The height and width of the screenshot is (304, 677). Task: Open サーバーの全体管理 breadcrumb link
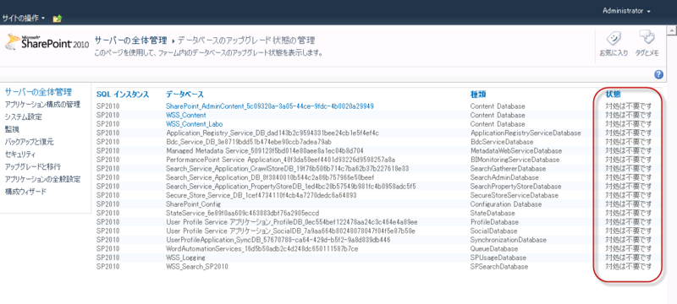pyautogui.click(x=130, y=41)
